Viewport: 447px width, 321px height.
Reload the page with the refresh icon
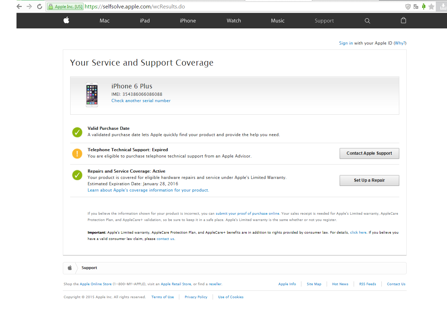coord(40,7)
